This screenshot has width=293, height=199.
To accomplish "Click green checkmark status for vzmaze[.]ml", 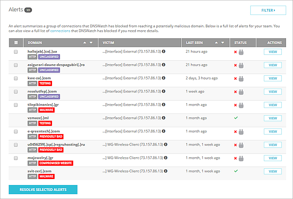I will pyautogui.click(x=236, y=118).
